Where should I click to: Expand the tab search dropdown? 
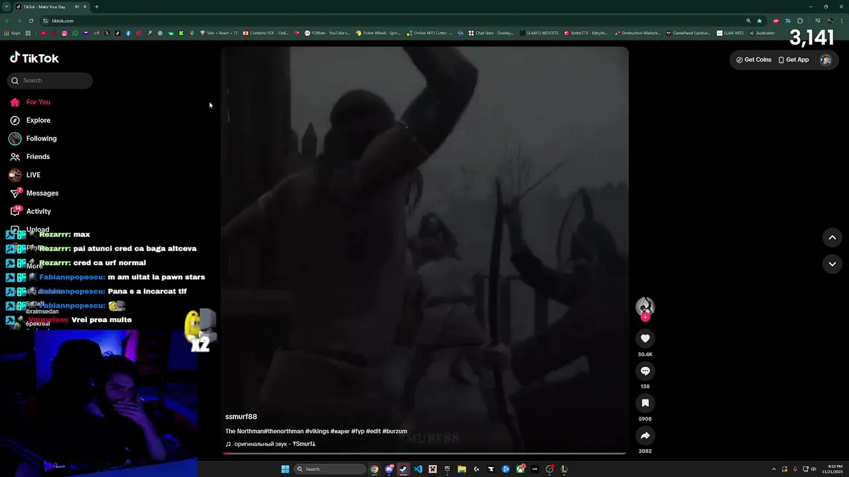point(7,7)
